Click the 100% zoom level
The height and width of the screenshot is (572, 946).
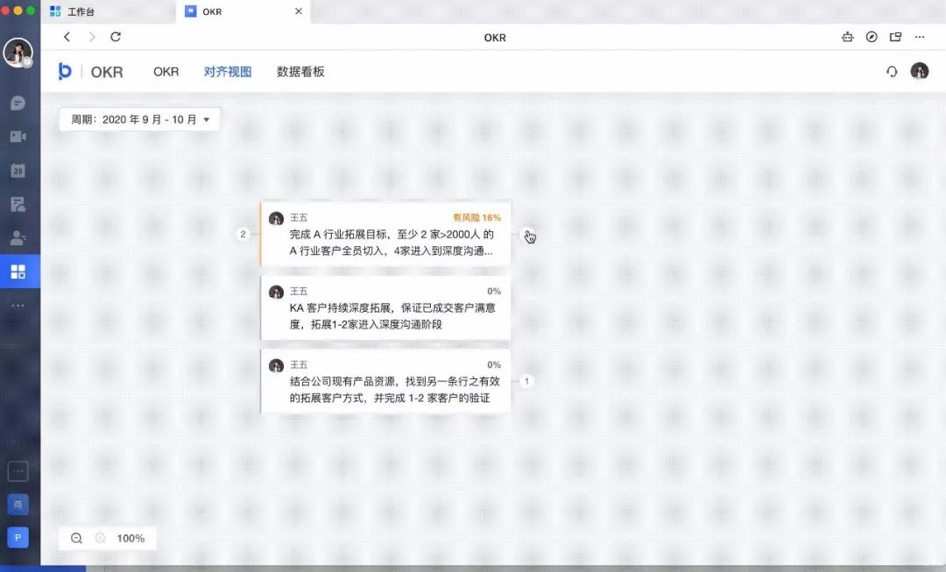pyautogui.click(x=131, y=538)
